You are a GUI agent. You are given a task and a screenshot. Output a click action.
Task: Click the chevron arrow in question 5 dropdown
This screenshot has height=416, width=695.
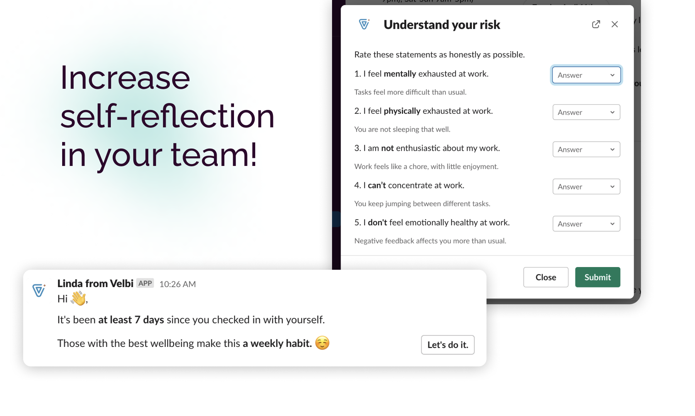(x=612, y=224)
